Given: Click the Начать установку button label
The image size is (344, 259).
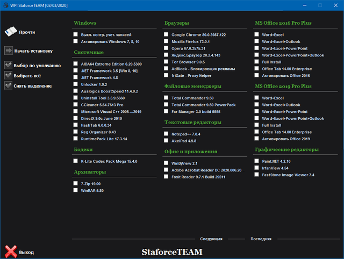Looking at the screenshot, I should [33, 51].
